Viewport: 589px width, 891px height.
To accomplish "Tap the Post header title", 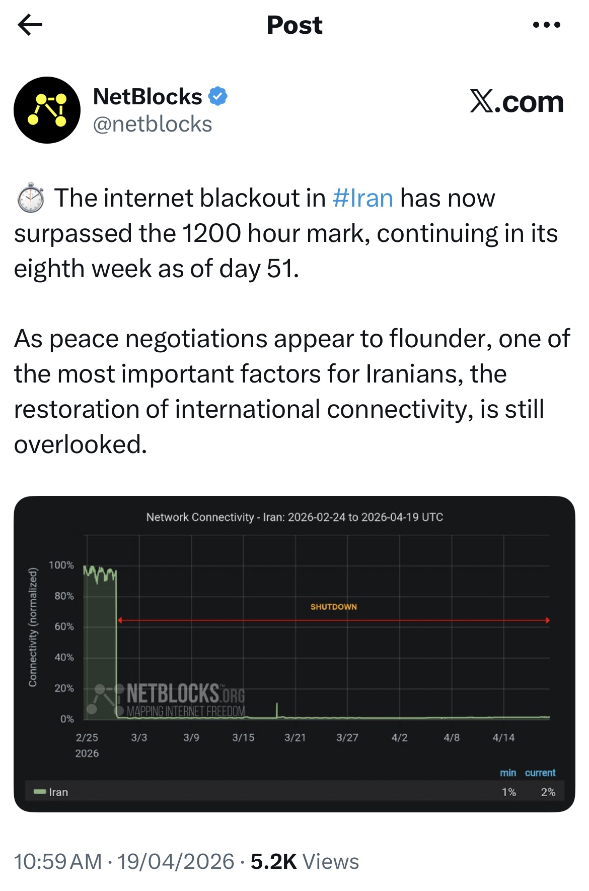I will click(294, 25).
